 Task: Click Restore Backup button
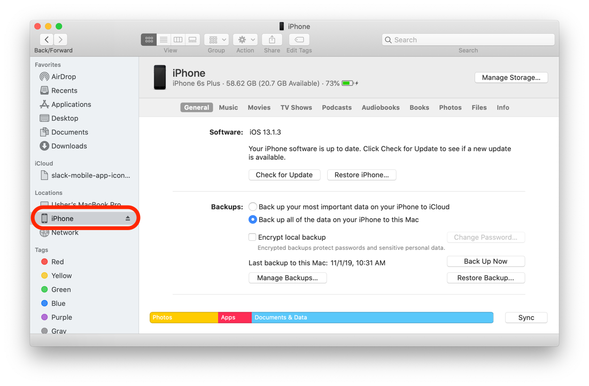[486, 278]
